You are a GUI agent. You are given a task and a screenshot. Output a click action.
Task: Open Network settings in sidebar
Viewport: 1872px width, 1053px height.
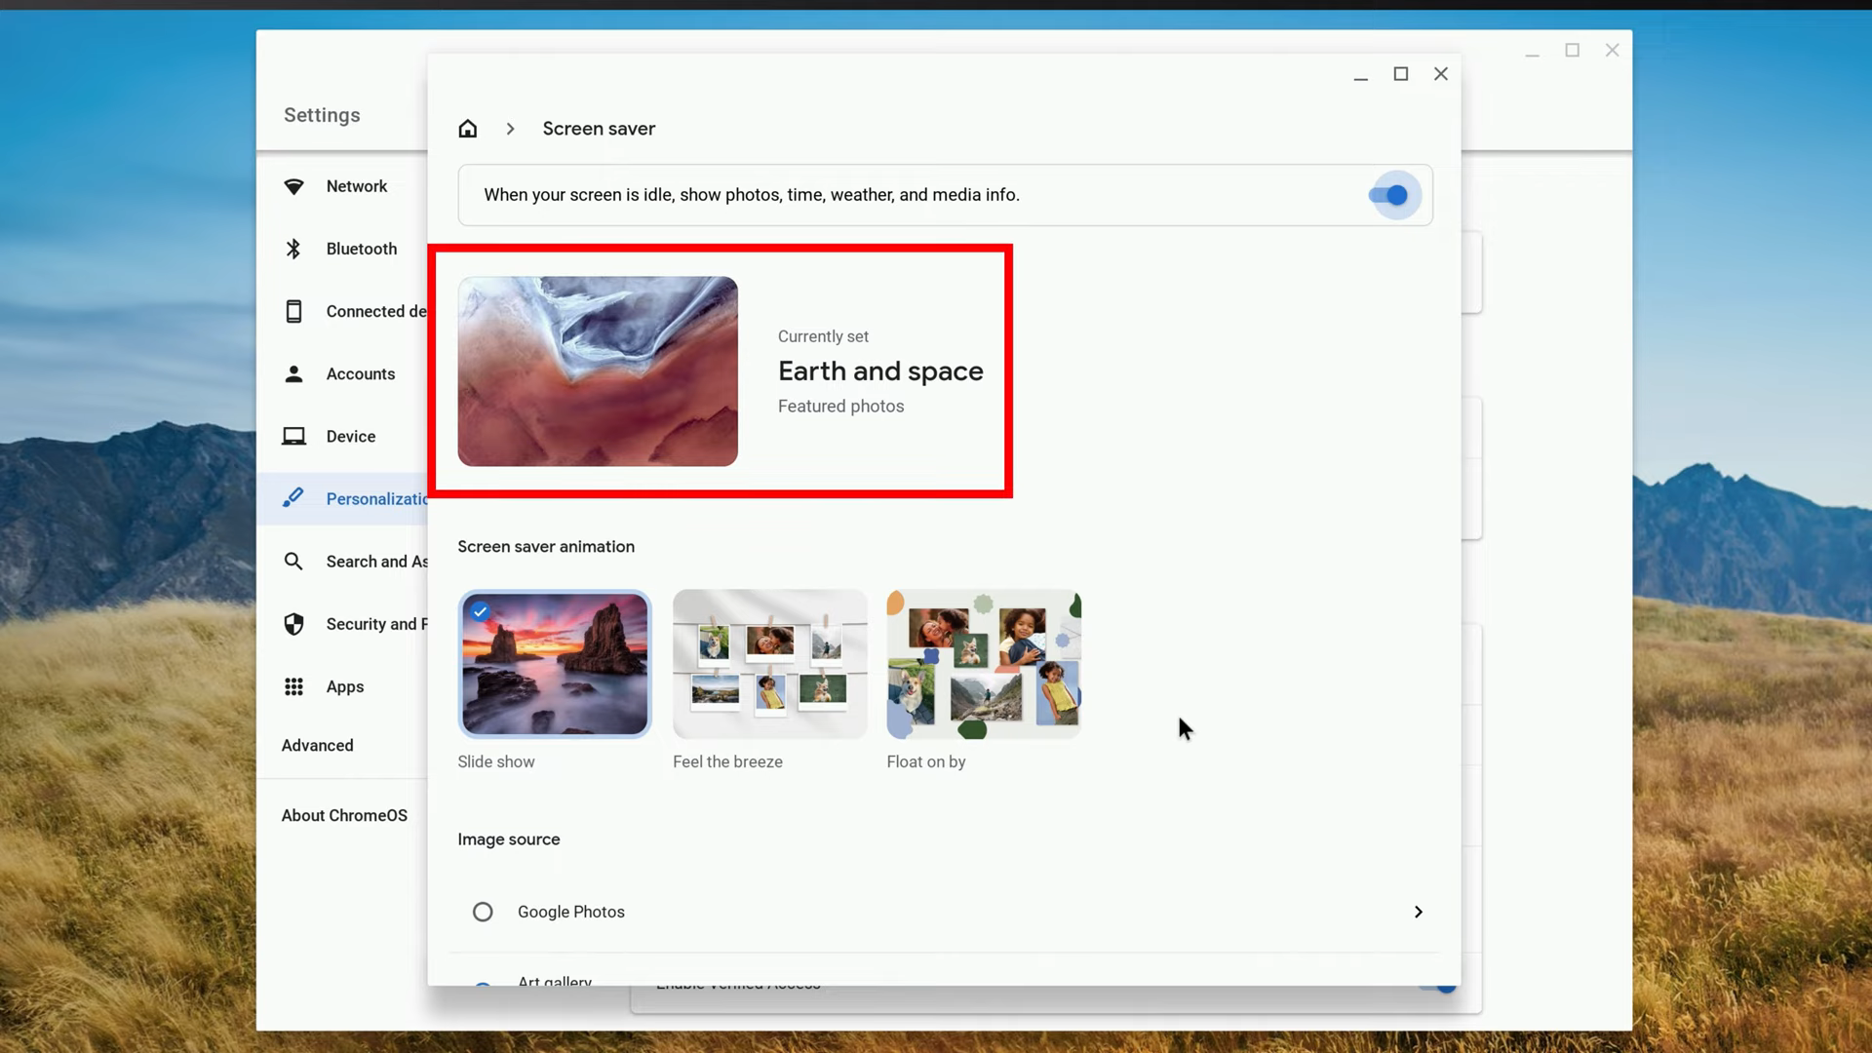coord(356,186)
